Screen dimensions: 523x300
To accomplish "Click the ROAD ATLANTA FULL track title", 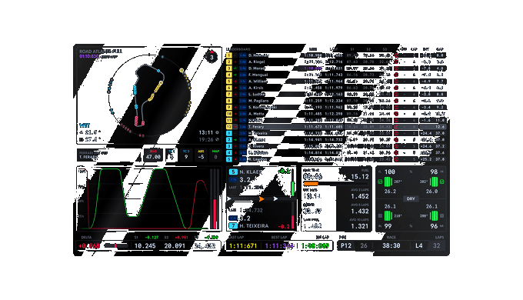I will (x=101, y=52).
